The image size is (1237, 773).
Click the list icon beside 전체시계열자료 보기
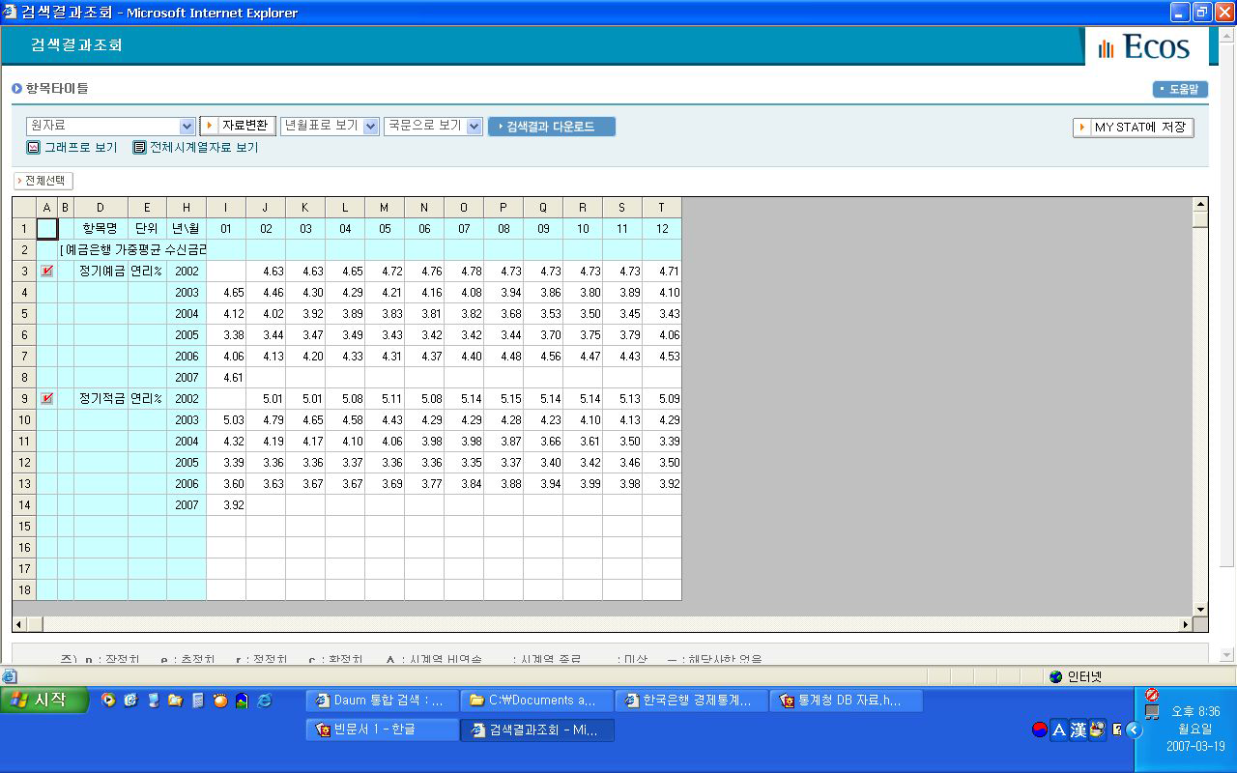click(x=139, y=148)
